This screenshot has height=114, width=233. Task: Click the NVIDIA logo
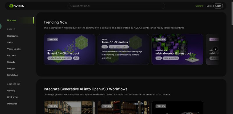pos(16,6)
